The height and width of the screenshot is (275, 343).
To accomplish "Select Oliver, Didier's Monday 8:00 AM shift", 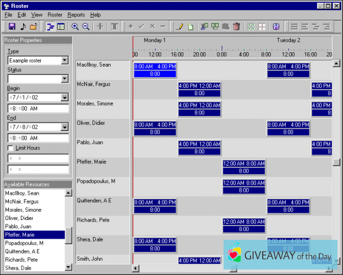I will [155, 128].
